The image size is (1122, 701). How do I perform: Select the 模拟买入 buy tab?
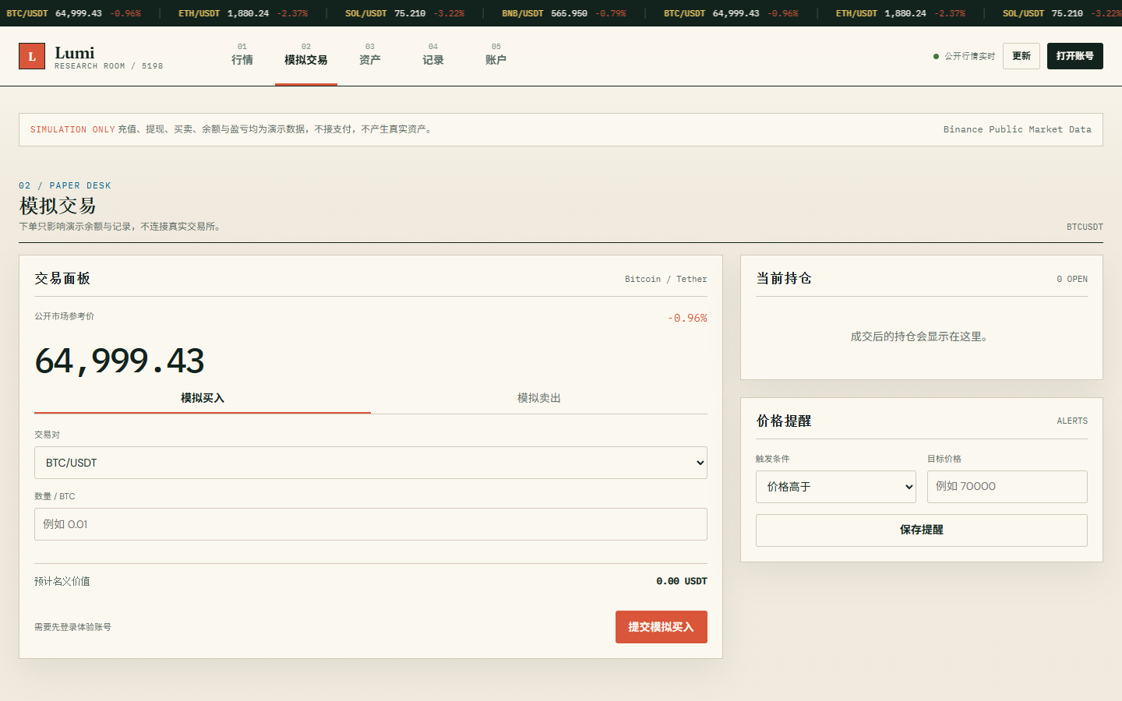tap(203, 398)
